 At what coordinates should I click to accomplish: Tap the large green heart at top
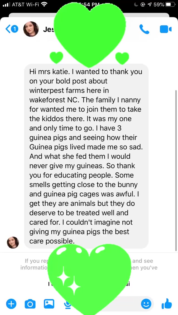90,31
